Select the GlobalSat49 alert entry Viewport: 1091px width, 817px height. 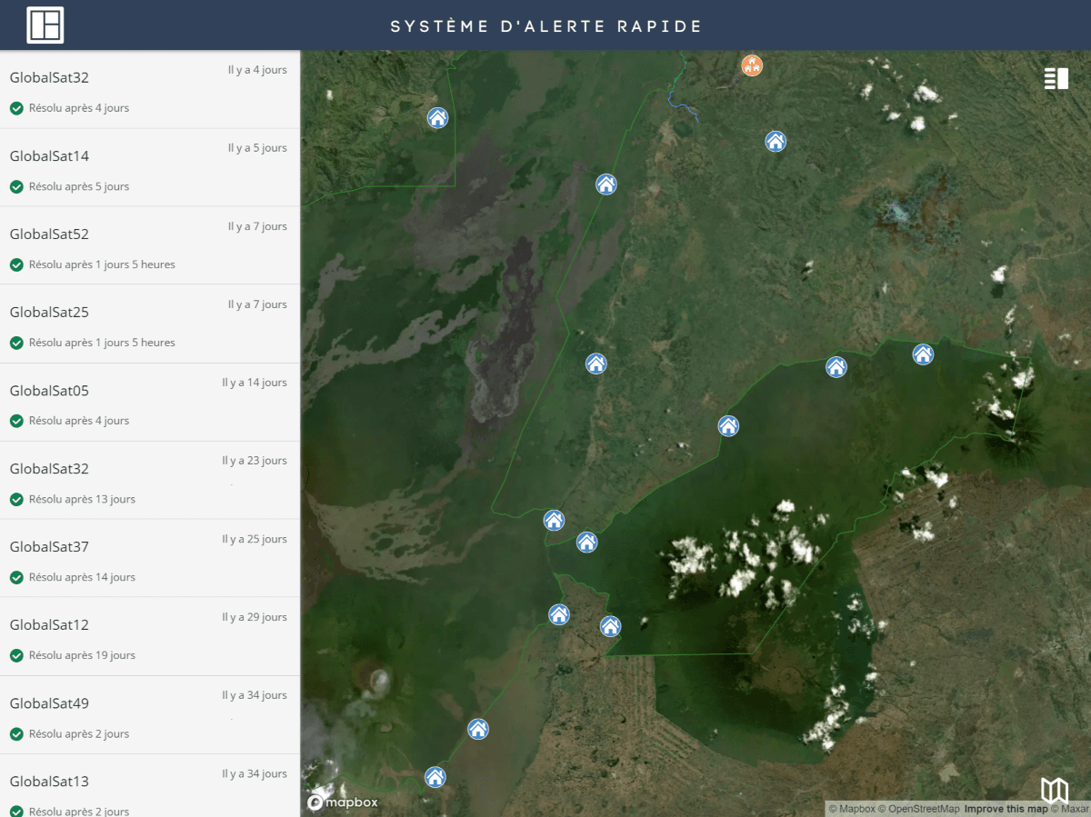[49, 703]
